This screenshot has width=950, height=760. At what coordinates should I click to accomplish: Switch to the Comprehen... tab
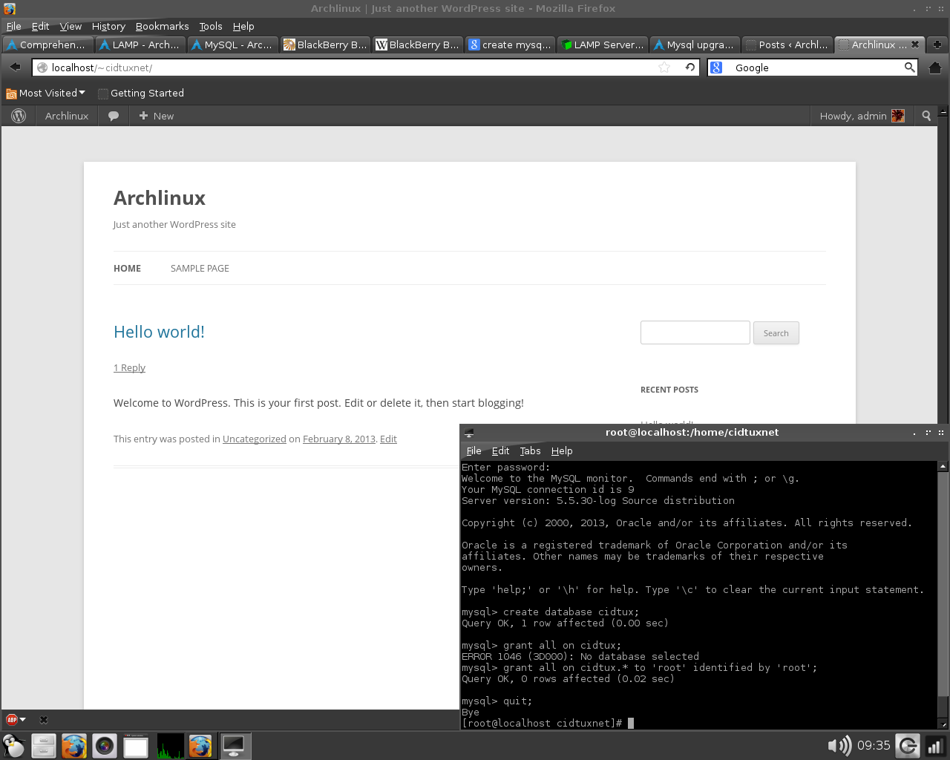click(48, 45)
